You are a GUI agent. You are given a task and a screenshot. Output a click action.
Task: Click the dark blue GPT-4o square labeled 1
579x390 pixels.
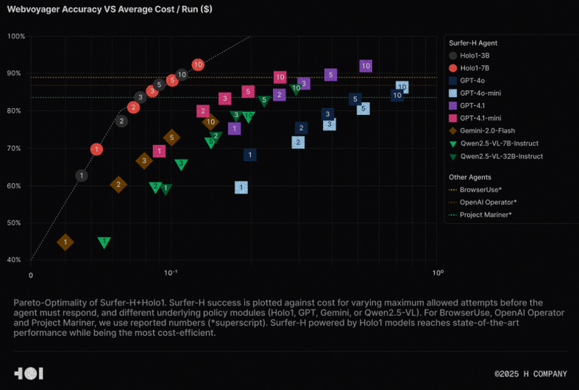point(250,155)
